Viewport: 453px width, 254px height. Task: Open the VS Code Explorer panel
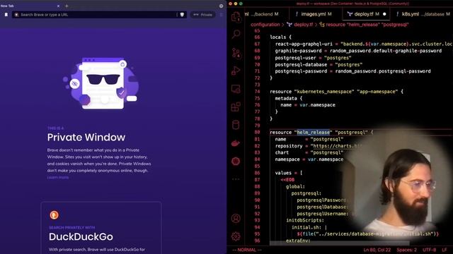click(236, 17)
